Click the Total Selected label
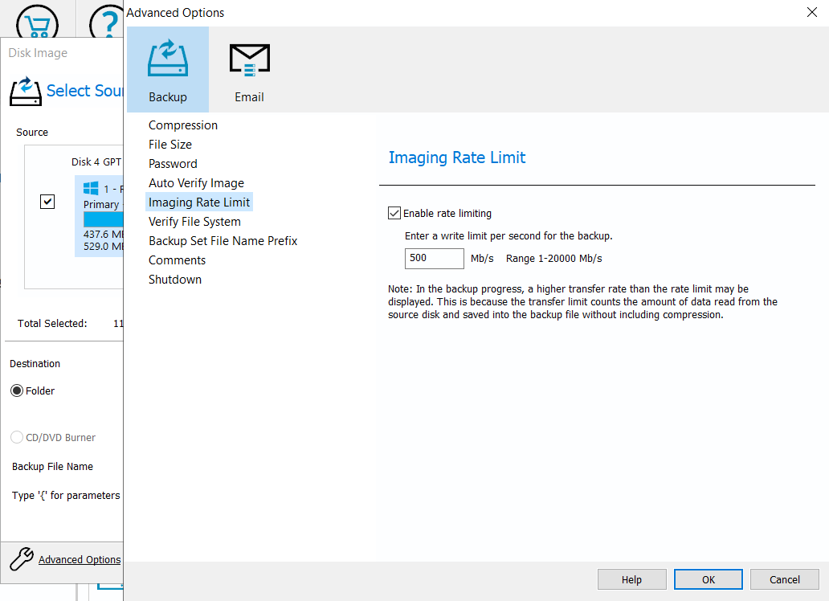Image resolution: width=829 pixels, height=601 pixels. [52, 323]
